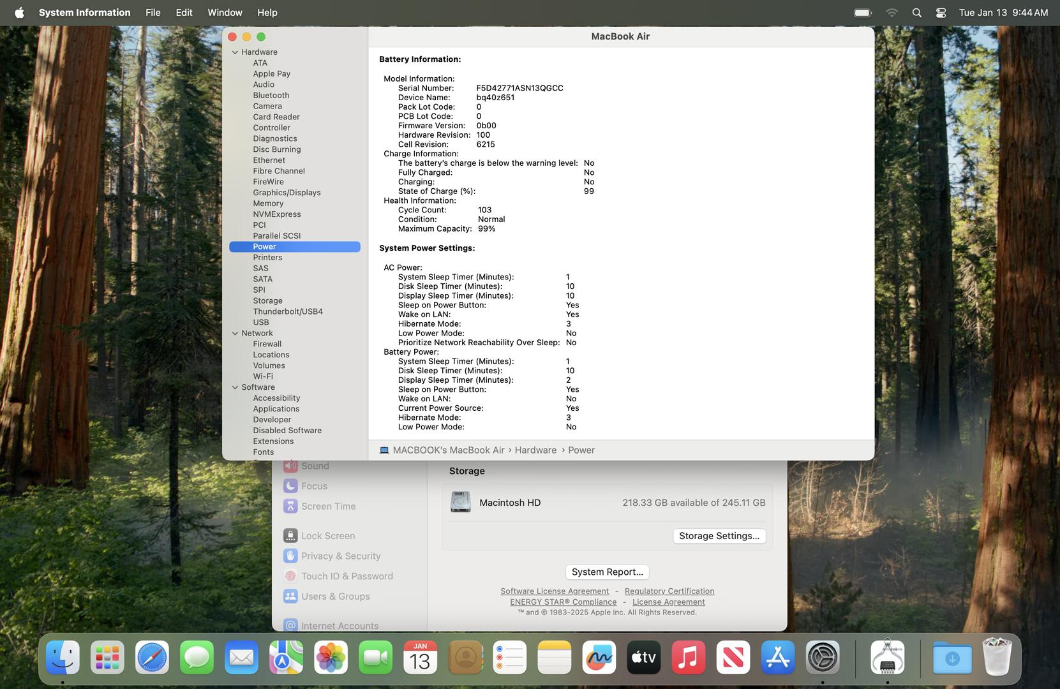The width and height of the screenshot is (1060, 689).
Task: Click the Macintosh HD drive icon
Action: tap(460, 503)
